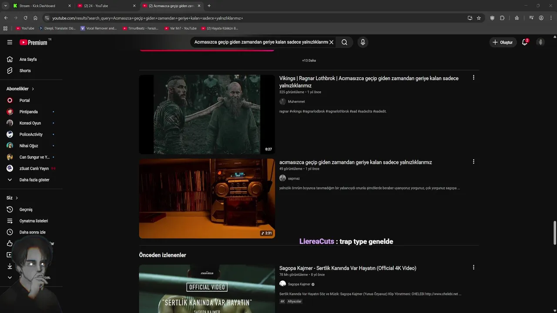Image resolution: width=557 pixels, height=313 pixels.
Task: Click the install app icon in address bar
Action: pyautogui.click(x=470, y=18)
